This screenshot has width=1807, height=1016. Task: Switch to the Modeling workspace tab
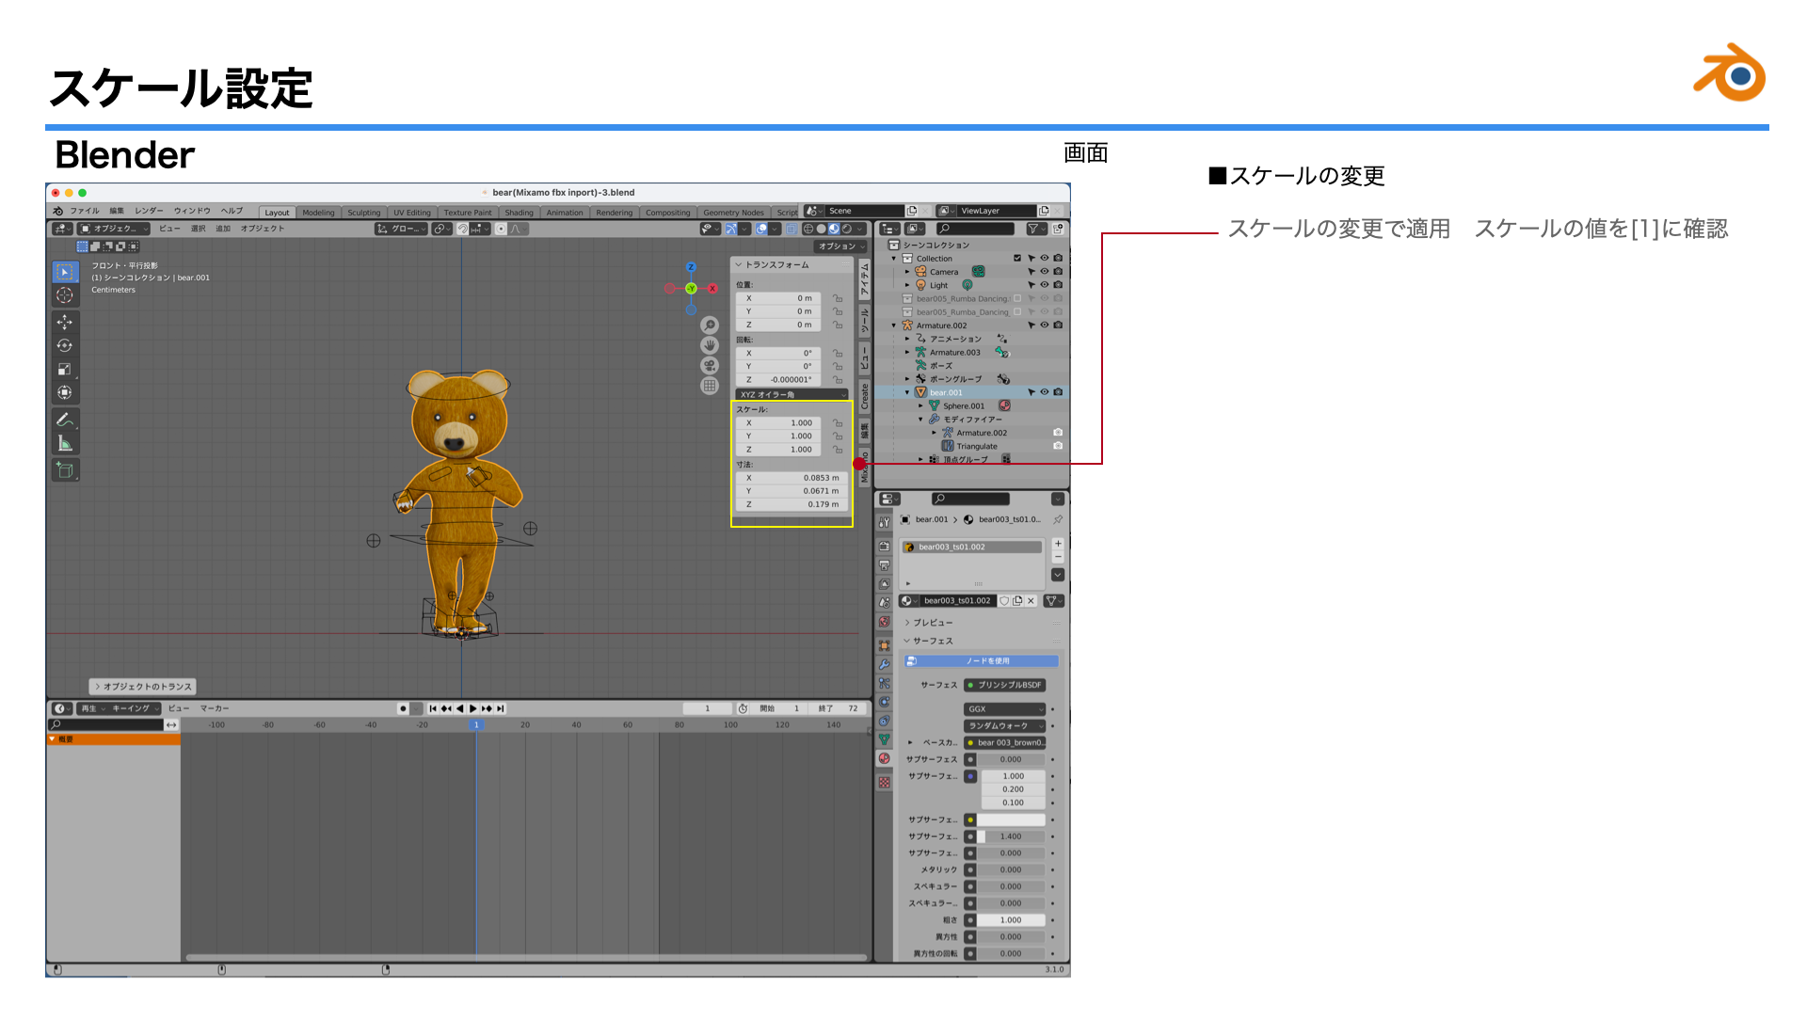pos(318,213)
